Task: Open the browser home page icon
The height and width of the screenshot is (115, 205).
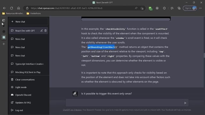Action: (19, 8)
